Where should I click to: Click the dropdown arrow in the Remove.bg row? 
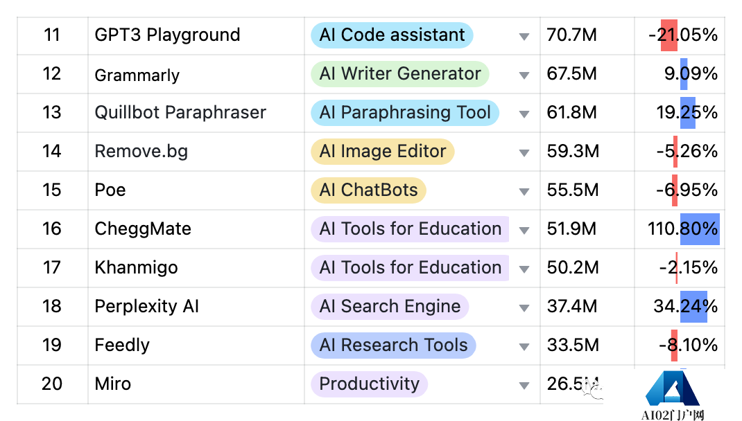524,152
